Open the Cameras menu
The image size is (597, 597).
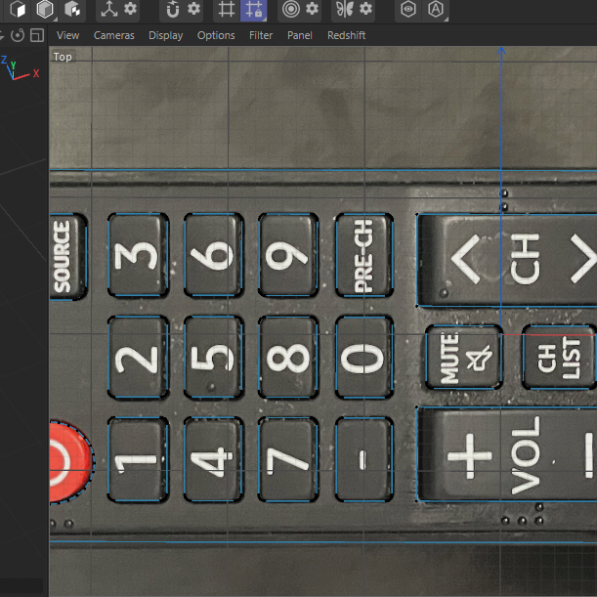[114, 35]
